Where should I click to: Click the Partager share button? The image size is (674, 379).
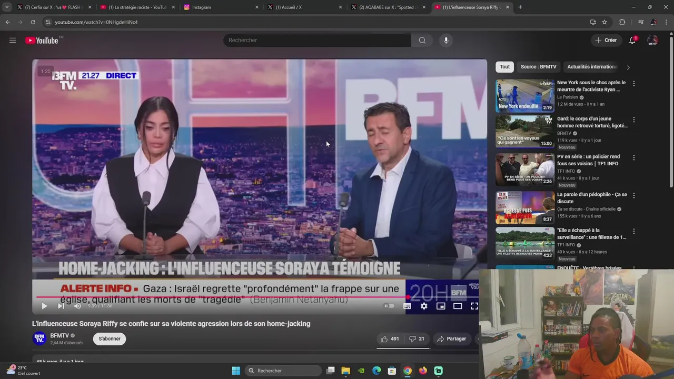(452, 339)
